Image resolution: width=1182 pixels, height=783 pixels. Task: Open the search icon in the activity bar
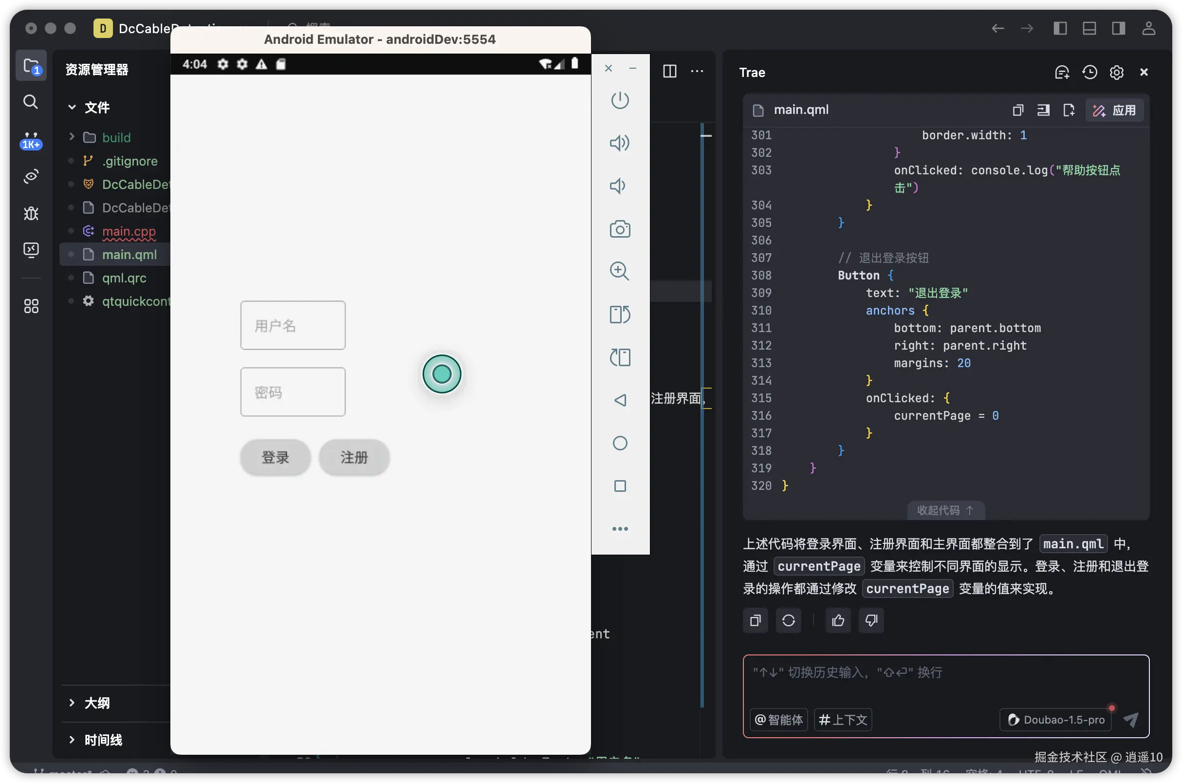click(31, 102)
